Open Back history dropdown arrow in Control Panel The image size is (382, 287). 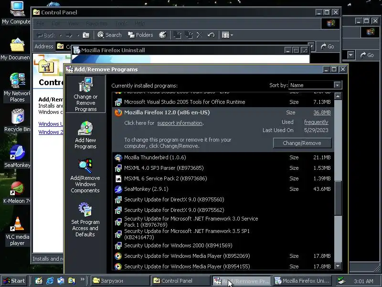(61, 35)
